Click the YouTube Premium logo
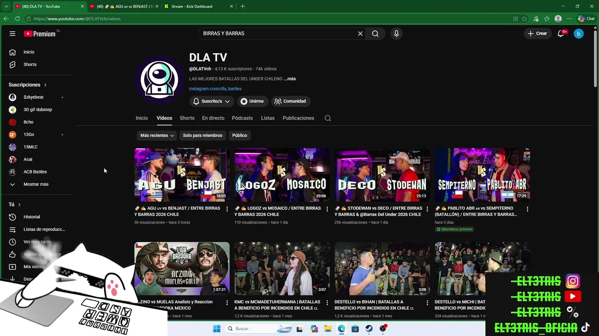 [40, 34]
